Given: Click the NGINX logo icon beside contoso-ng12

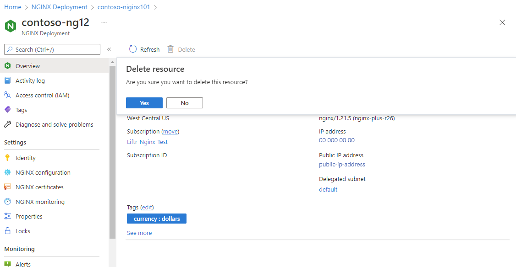Looking at the screenshot, I should coord(11,26).
